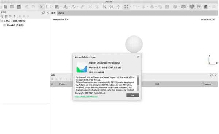This screenshot has height=134, width=219.
Task: Reset the view with the crosshair arrows icon
Action: 118,7
